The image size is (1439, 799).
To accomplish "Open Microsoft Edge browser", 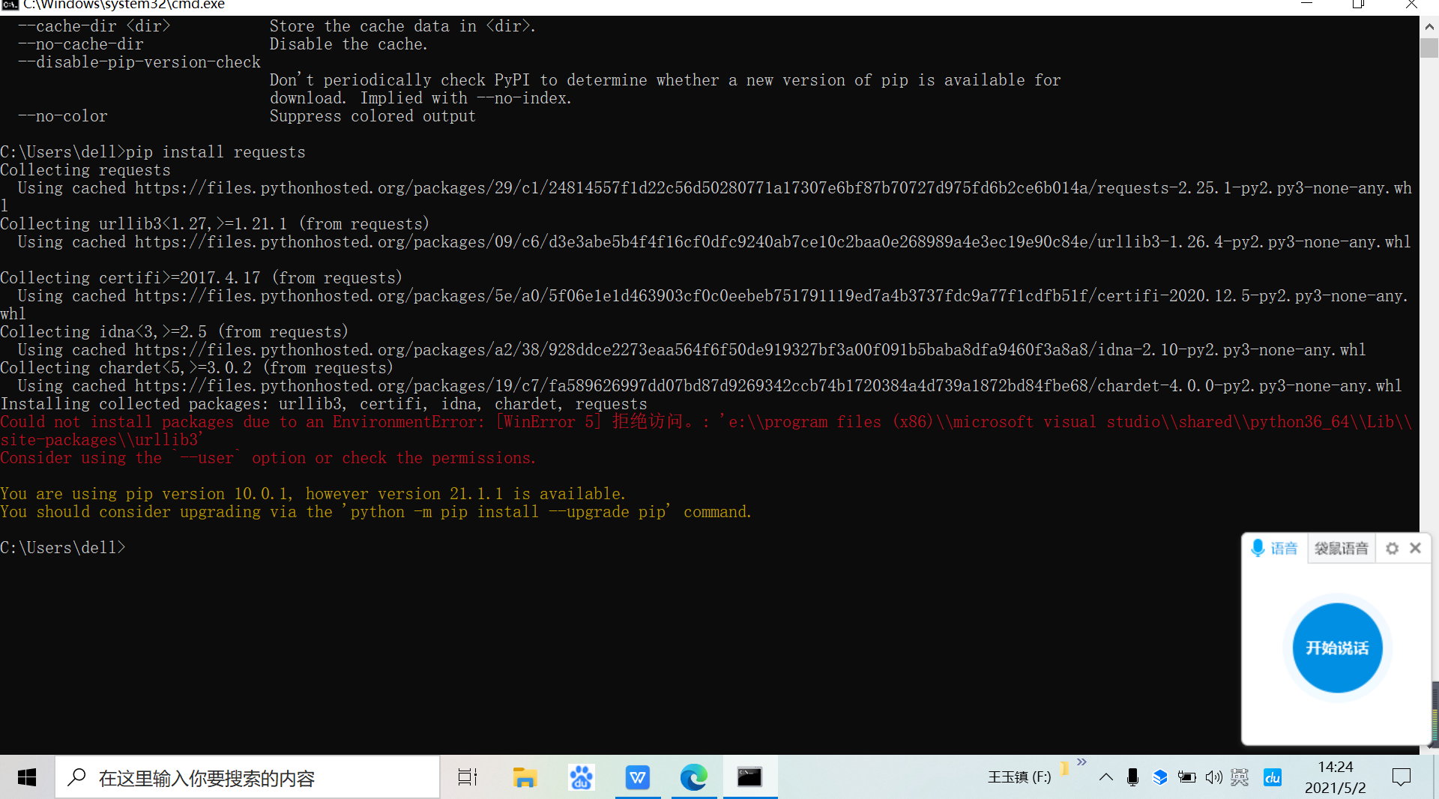I will [693, 777].
